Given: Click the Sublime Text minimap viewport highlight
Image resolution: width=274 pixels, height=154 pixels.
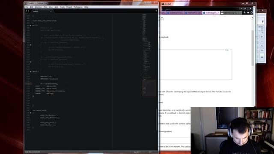Looking at the screenshot, I should (x=149, y=88).
